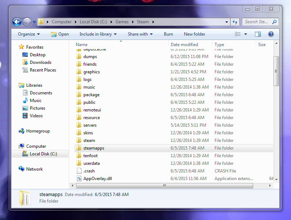Sort by the Name column header
The width and height of the screenshot is (291, 220).
pyautogui.click(x=82, y=45)
